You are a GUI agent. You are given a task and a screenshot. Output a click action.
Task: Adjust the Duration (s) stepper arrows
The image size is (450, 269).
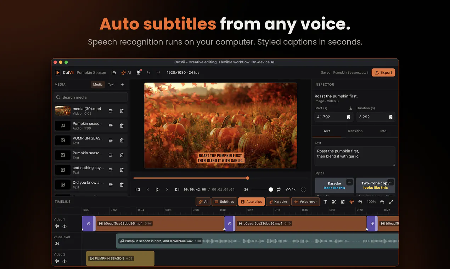click(x=391, y=117)
